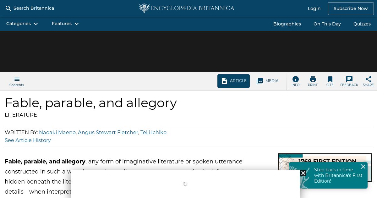Switch to the Article tab
377x198 pixels.
pyautogui.click(x=233, y=81)
